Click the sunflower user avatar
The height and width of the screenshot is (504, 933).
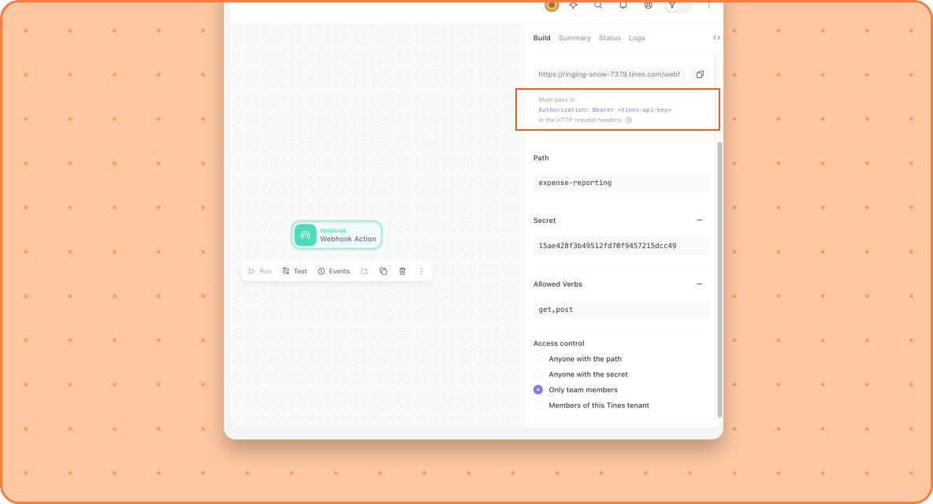pos(552,6)
